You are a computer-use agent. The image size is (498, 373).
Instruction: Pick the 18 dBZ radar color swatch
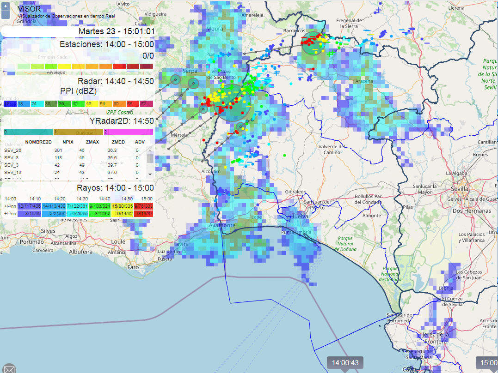click(24, 104)
